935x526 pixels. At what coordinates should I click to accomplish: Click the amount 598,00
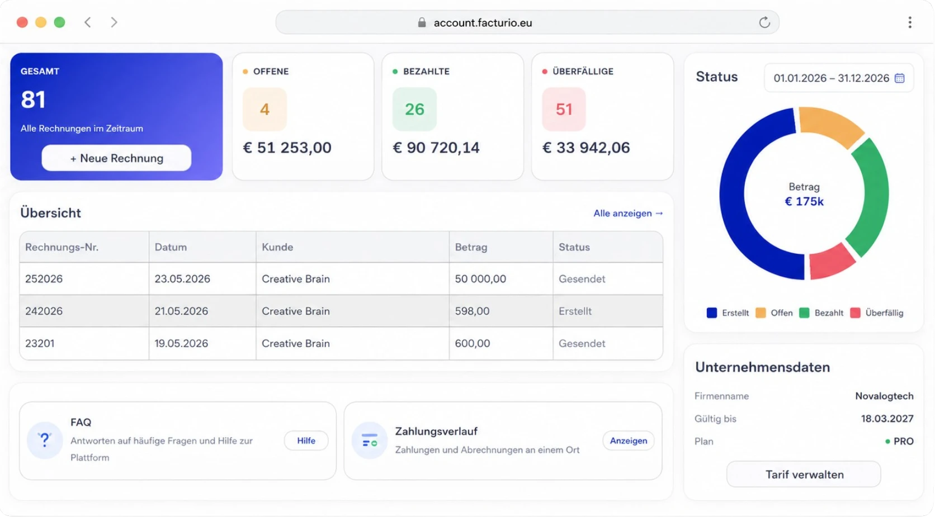click(472, 311)
